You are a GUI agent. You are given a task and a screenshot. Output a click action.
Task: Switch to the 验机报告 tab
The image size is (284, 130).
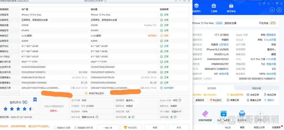[x=212, y=88]
